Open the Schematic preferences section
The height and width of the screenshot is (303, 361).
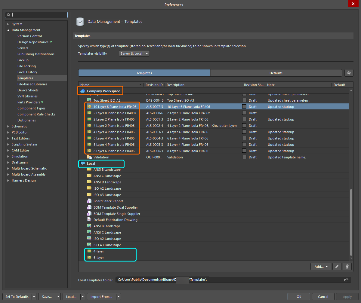click(x=19, y=126)
